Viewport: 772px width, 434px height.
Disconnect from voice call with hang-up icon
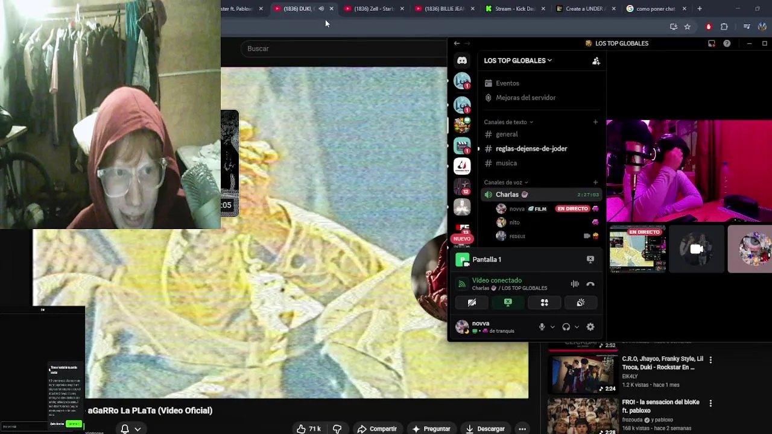click(590, 284)
